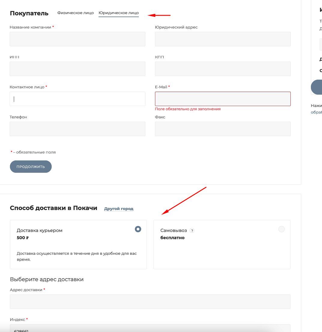Select the Самовывоз radio button

point(281,229)
